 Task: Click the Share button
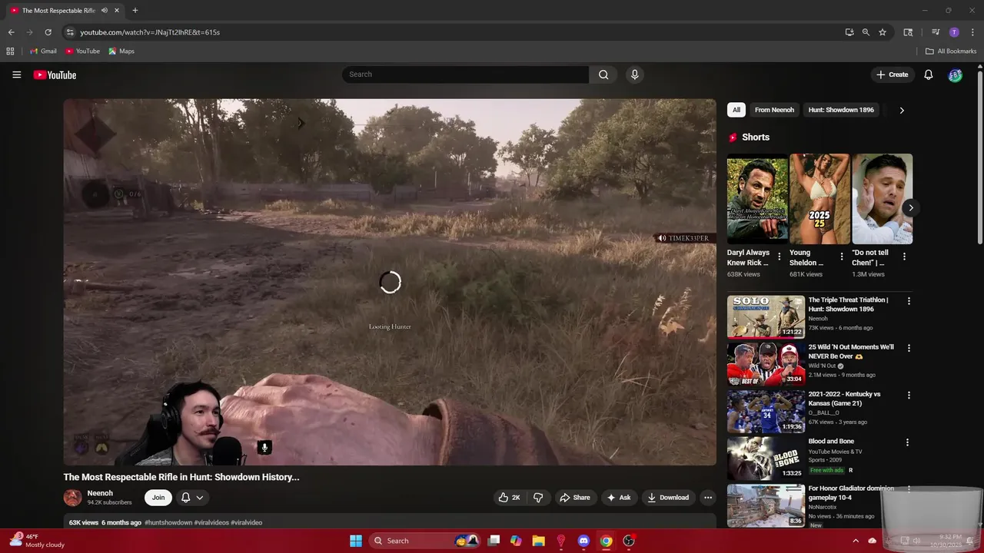pos(575,498)
